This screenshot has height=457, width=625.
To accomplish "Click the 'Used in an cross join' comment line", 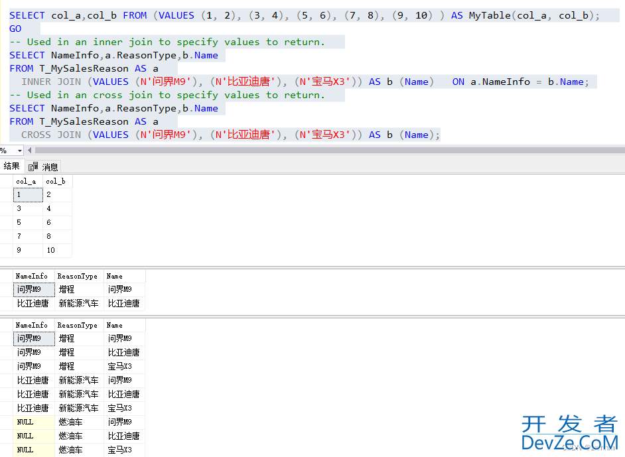I will (167, 95).
